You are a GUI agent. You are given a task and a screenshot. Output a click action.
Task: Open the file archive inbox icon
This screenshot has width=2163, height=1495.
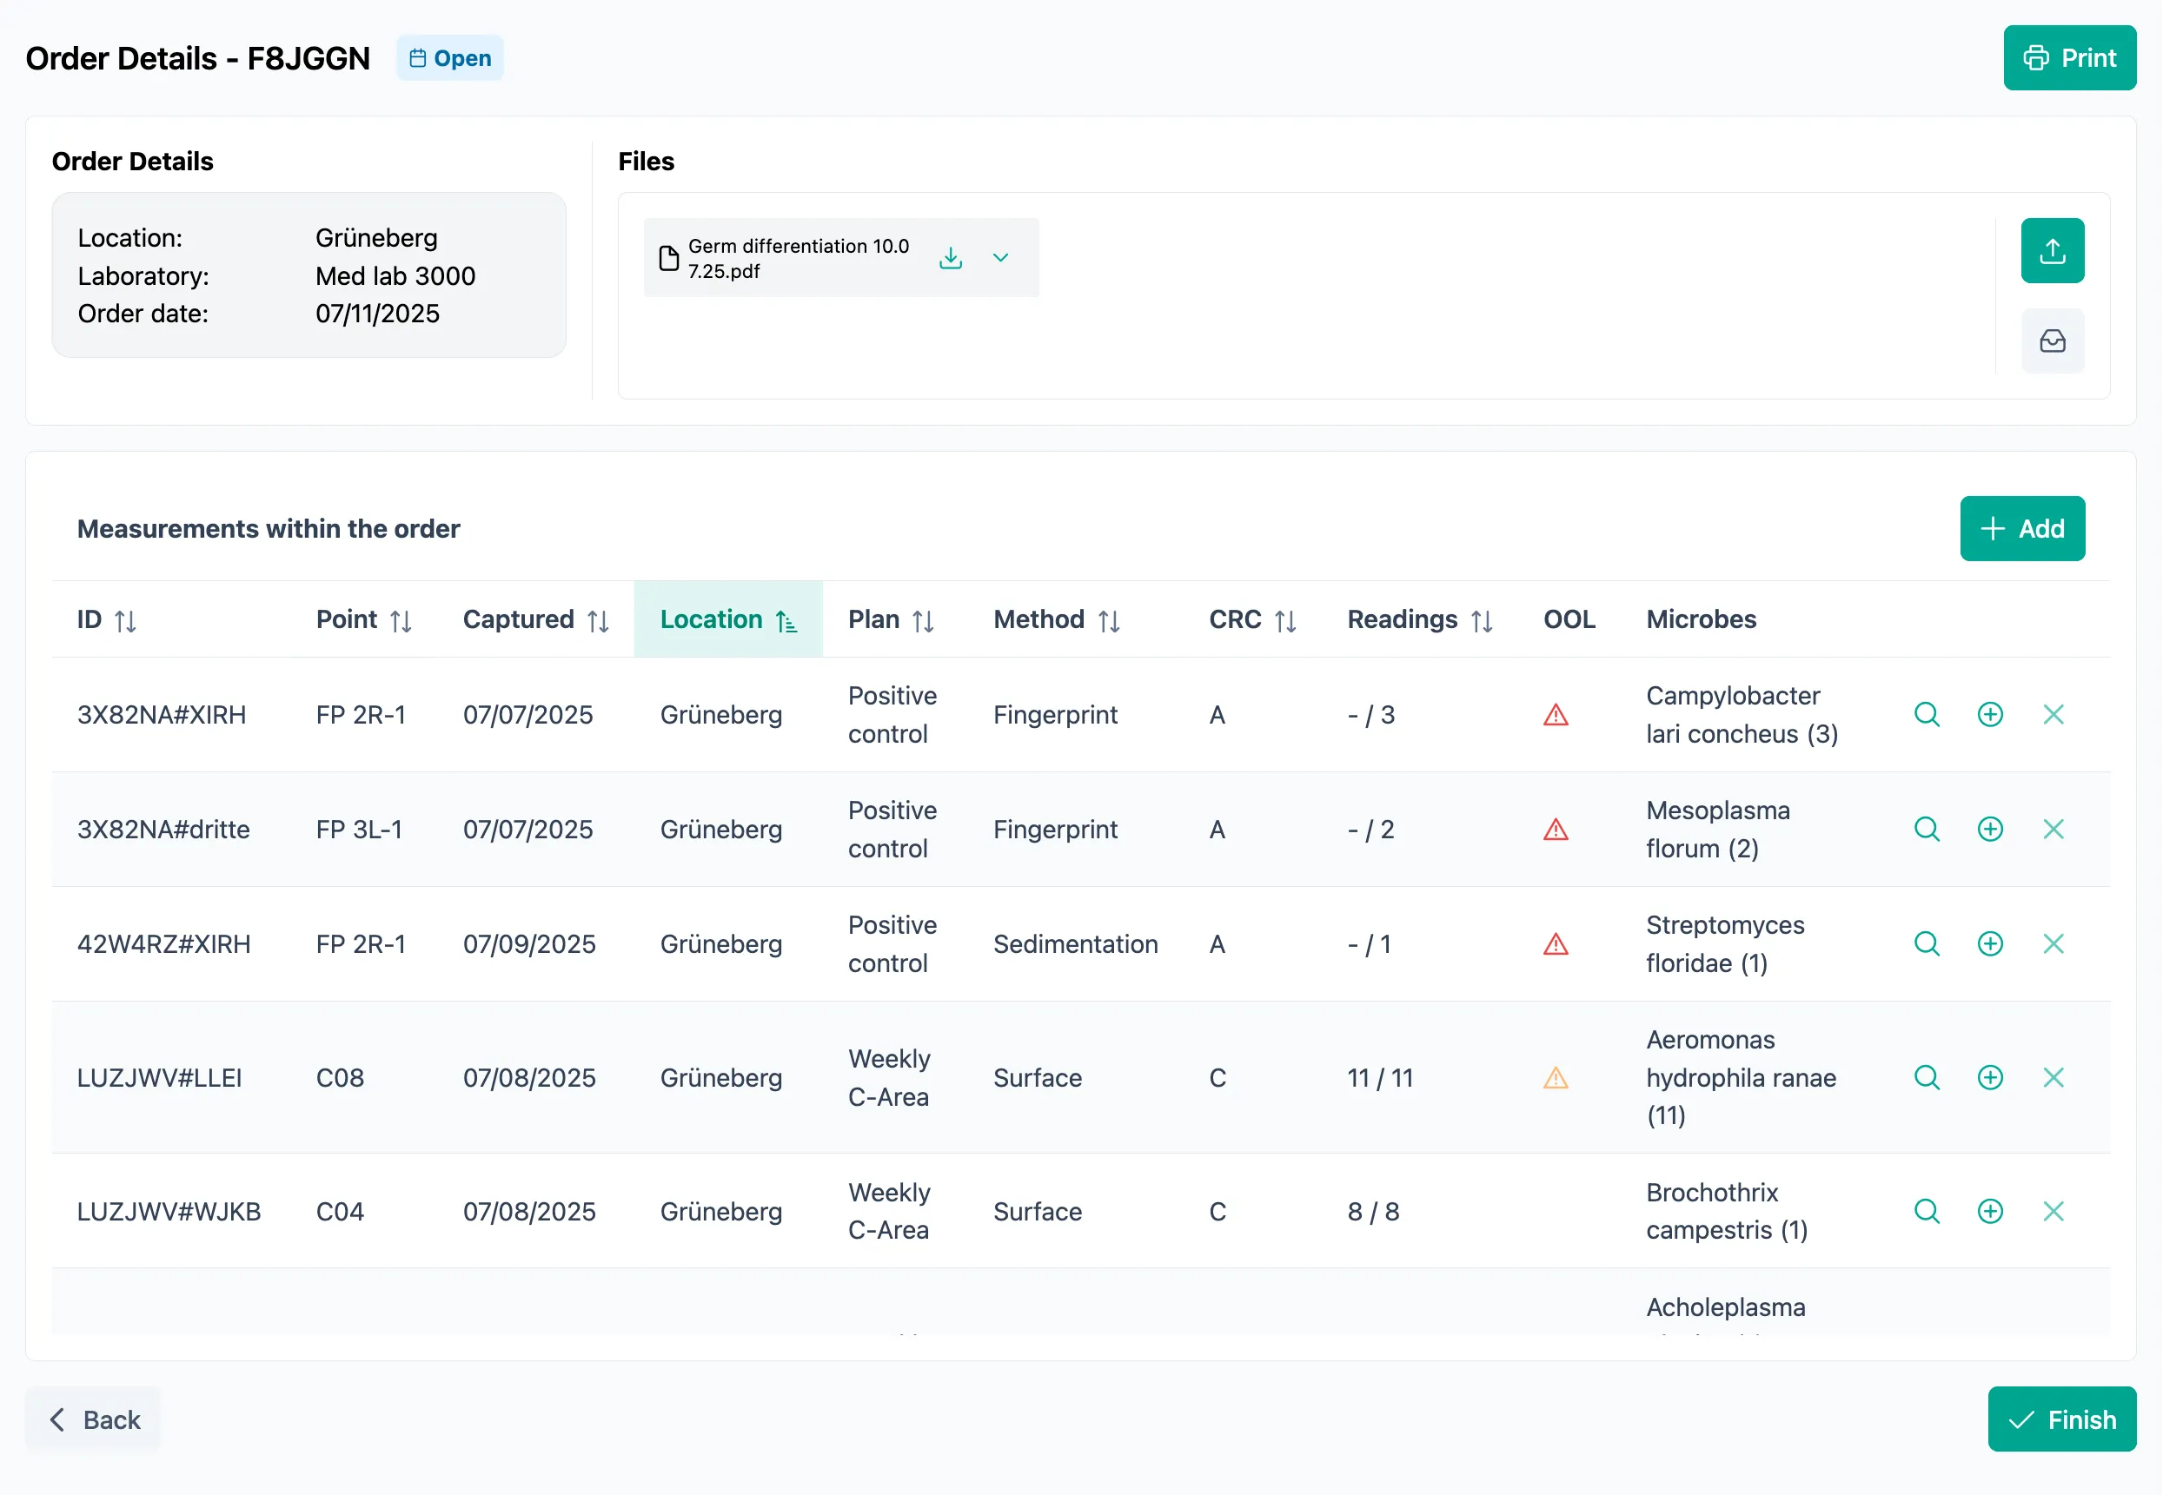[2053, 341]
